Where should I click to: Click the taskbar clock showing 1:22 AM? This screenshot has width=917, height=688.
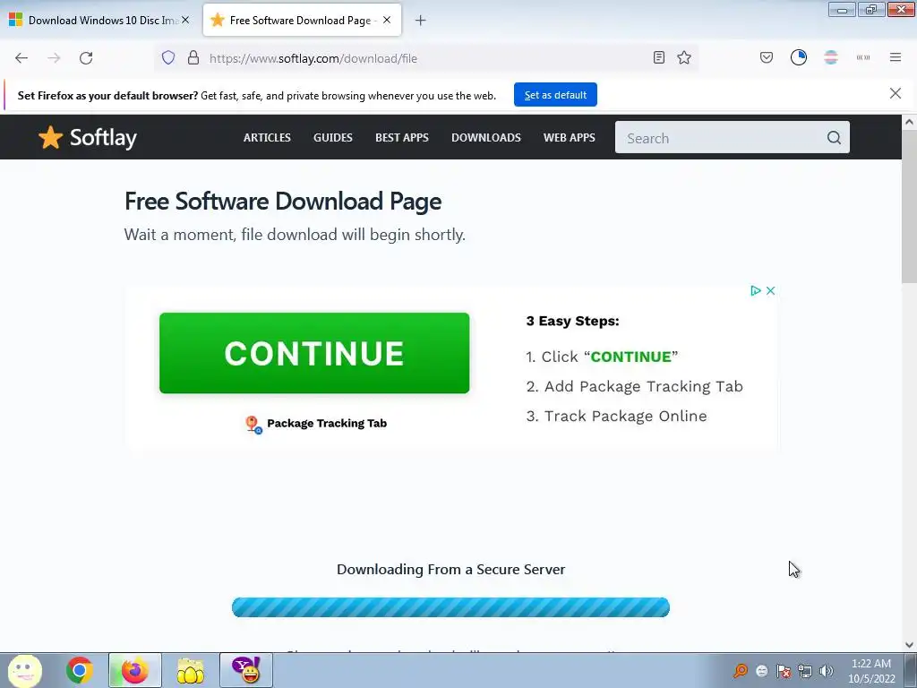click(x=871, y=670)
